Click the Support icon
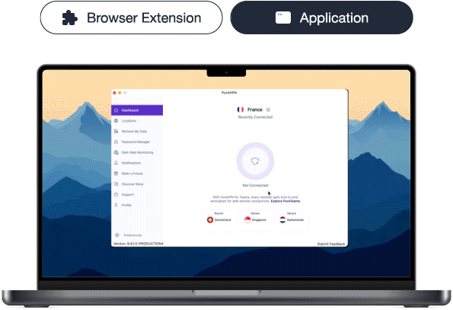 (116, 194)
